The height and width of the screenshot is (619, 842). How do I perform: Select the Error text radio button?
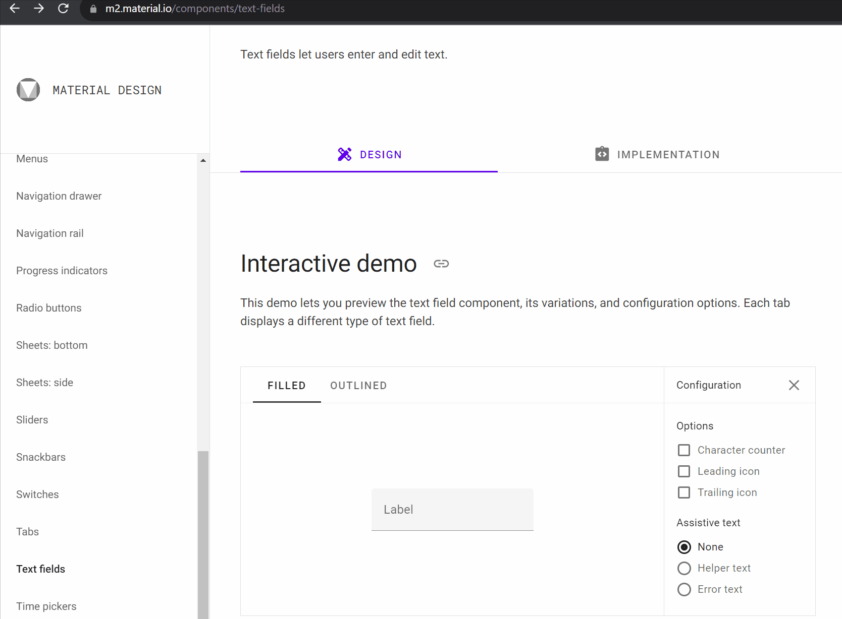(684, 589)
